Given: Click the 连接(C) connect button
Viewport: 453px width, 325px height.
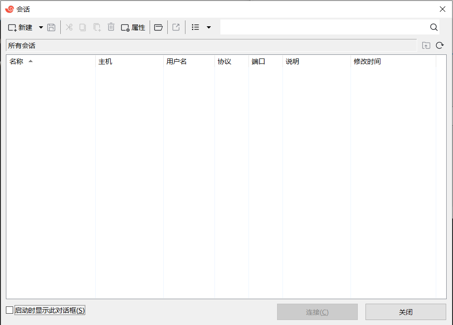Looking at the screenshot, I should pos(317,312).
